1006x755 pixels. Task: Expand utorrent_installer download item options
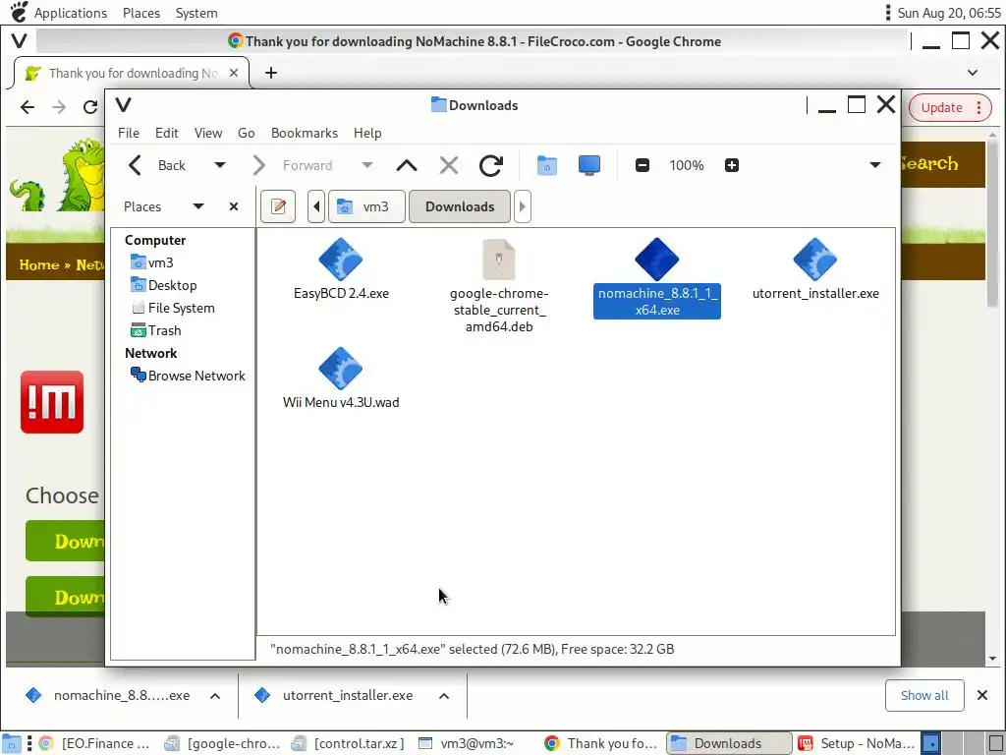coord(444,696)
